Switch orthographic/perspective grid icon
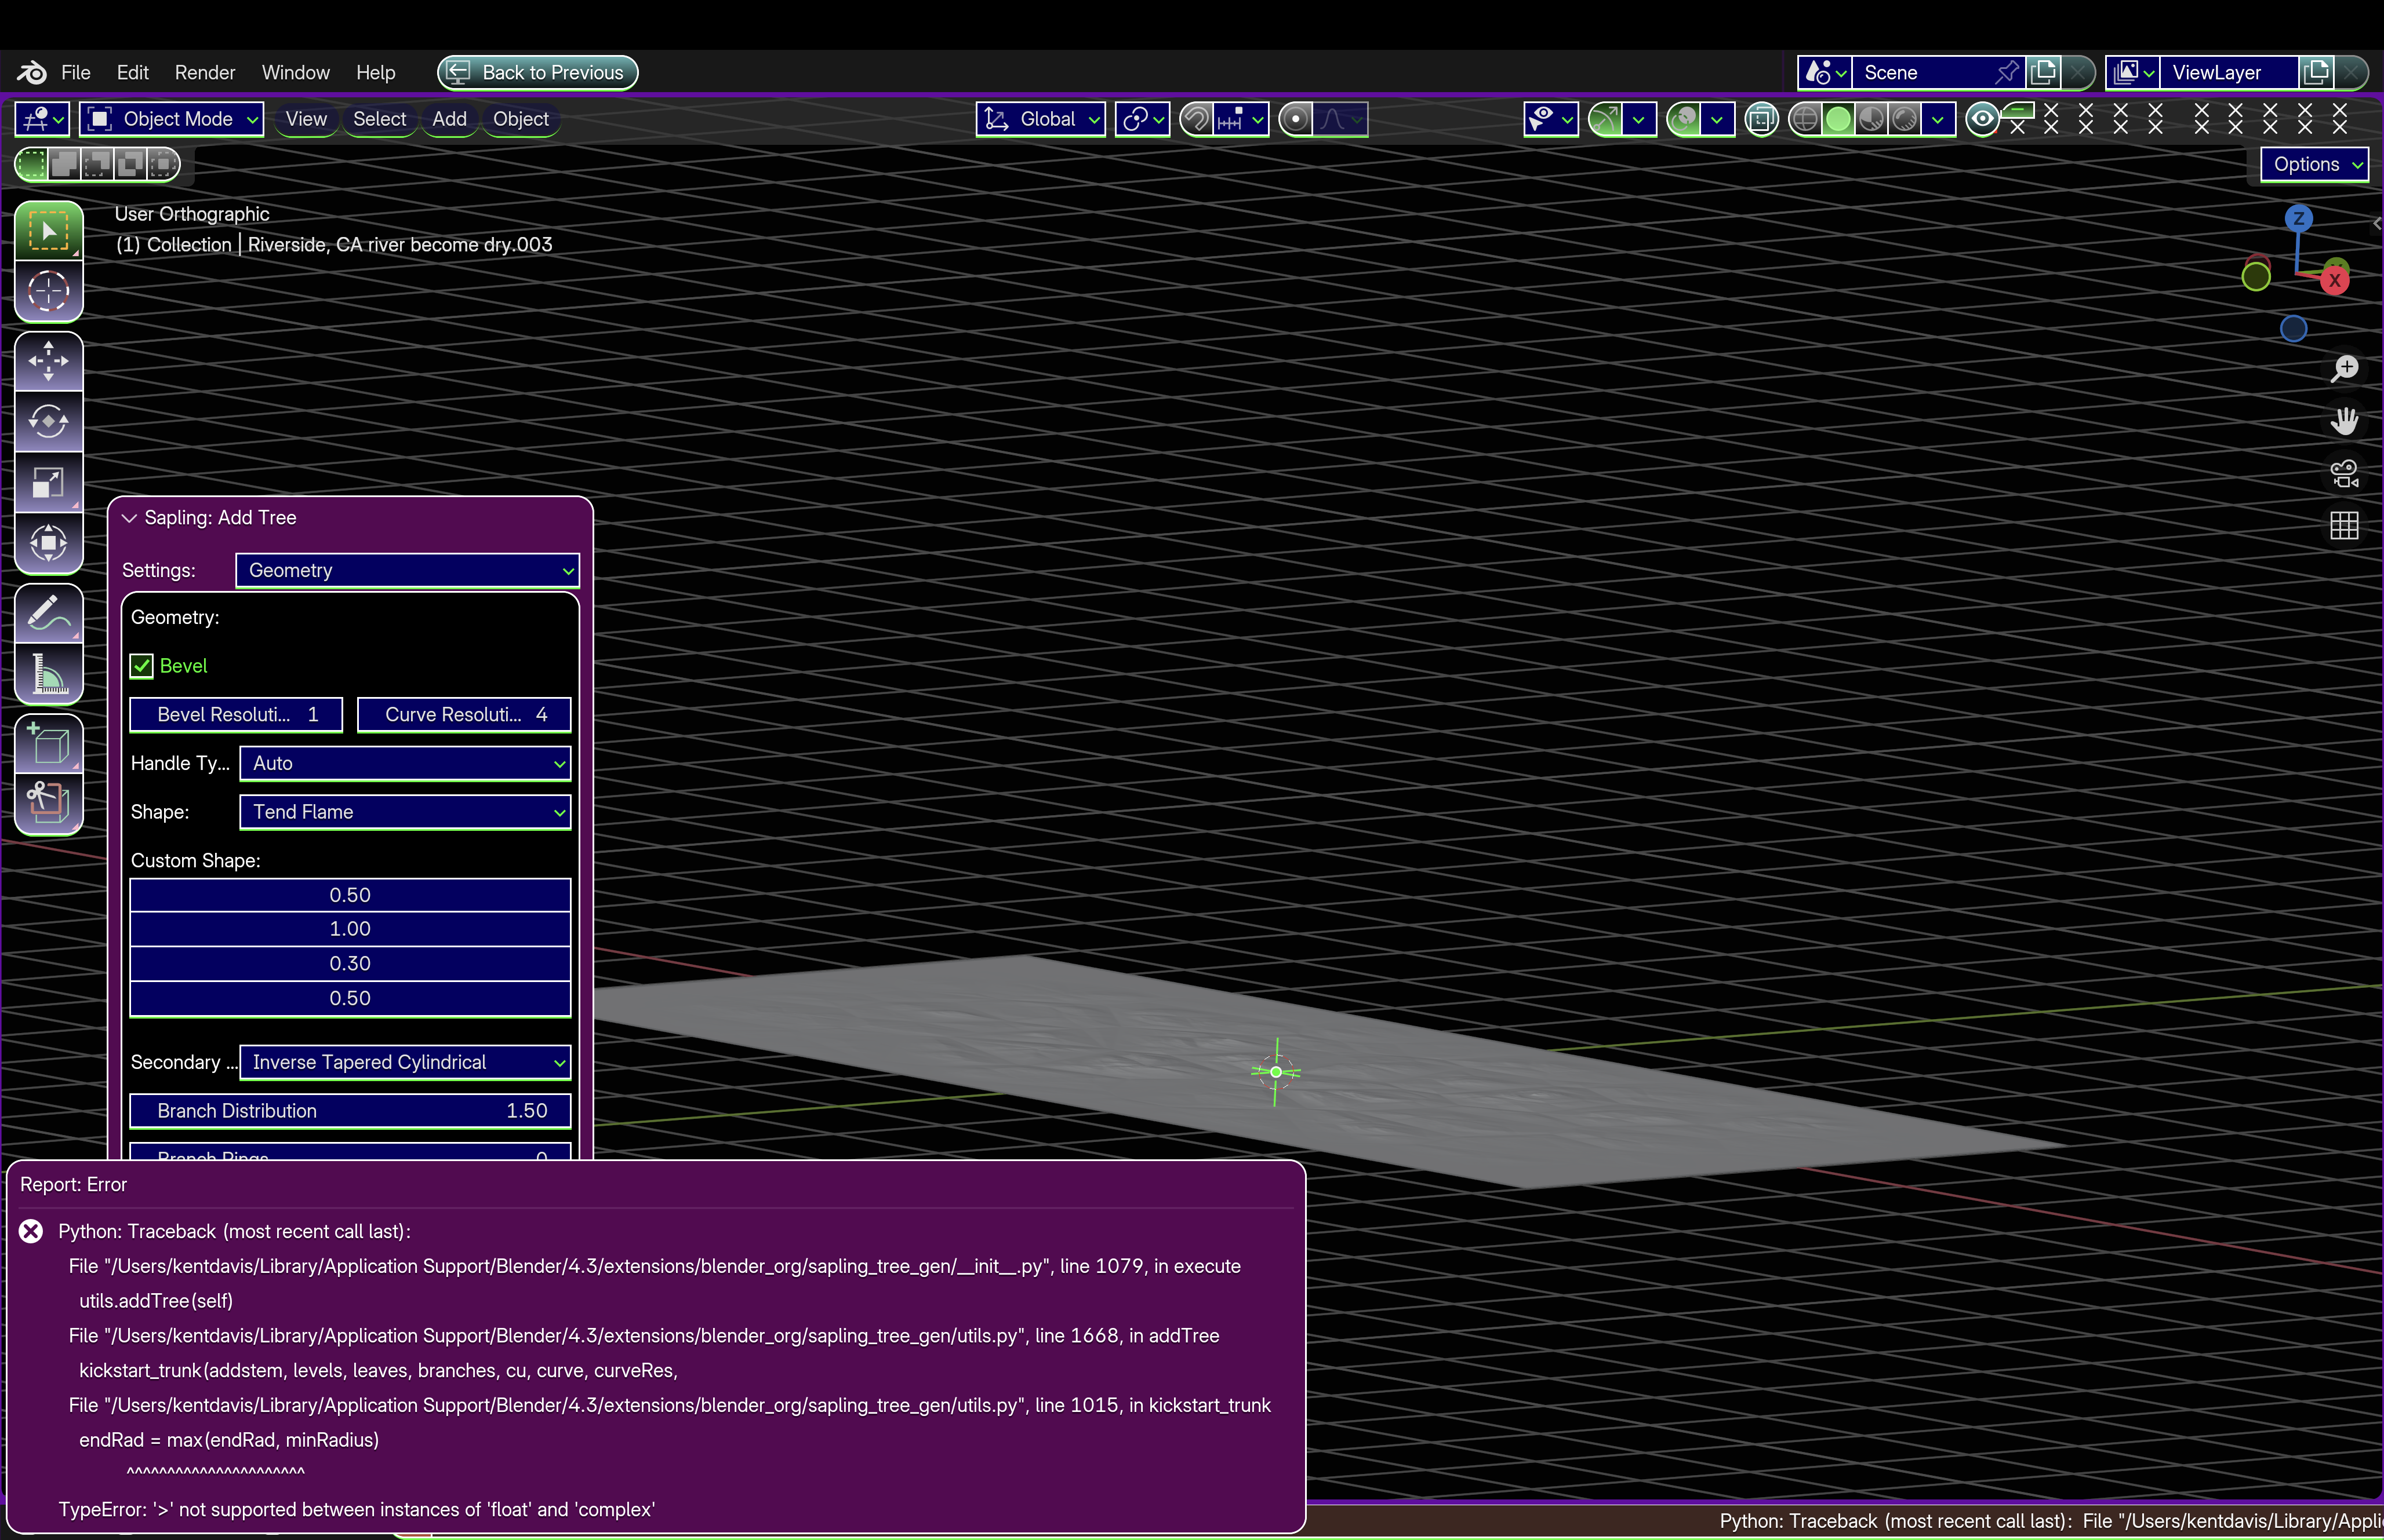The image size is (2384, 1540). [2344, 525]
